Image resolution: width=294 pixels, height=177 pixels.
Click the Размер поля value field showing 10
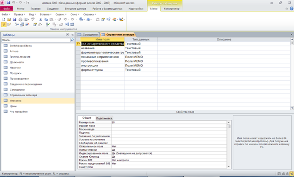[x=169, y=122]
